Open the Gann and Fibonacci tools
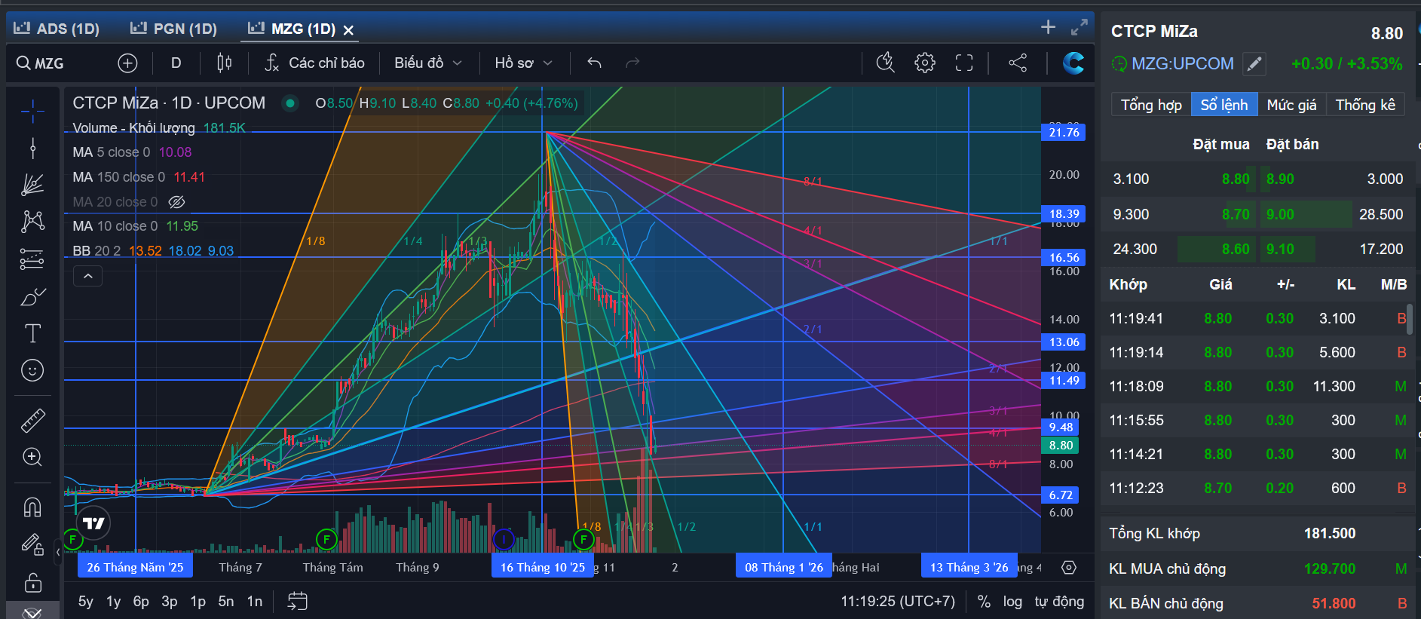 32,185
